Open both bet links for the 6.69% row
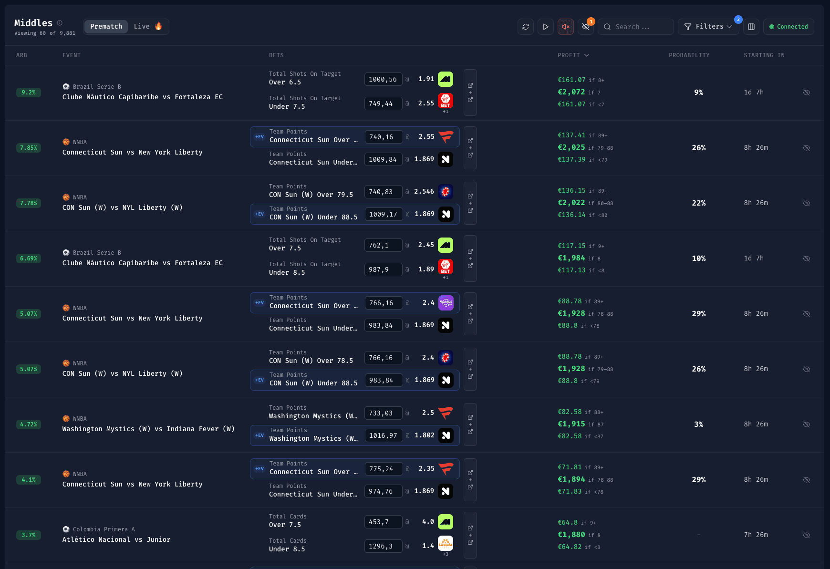Viewport: 830px width, 569px height. coord(470,259)
